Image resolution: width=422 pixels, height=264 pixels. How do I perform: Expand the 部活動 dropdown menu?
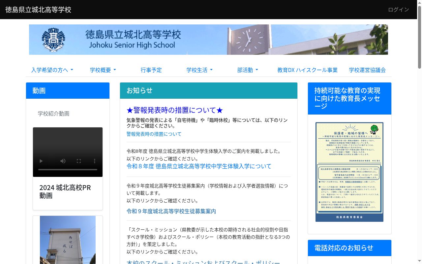248,70
